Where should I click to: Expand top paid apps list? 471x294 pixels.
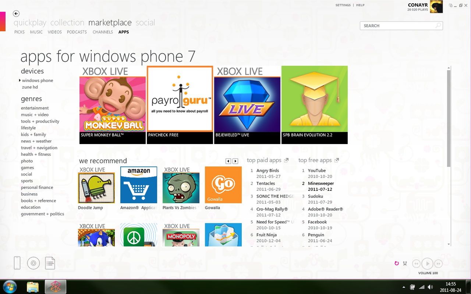click(x=268, y=160)
